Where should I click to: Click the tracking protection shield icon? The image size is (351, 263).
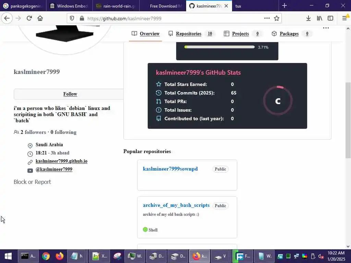tap(72, 18)
